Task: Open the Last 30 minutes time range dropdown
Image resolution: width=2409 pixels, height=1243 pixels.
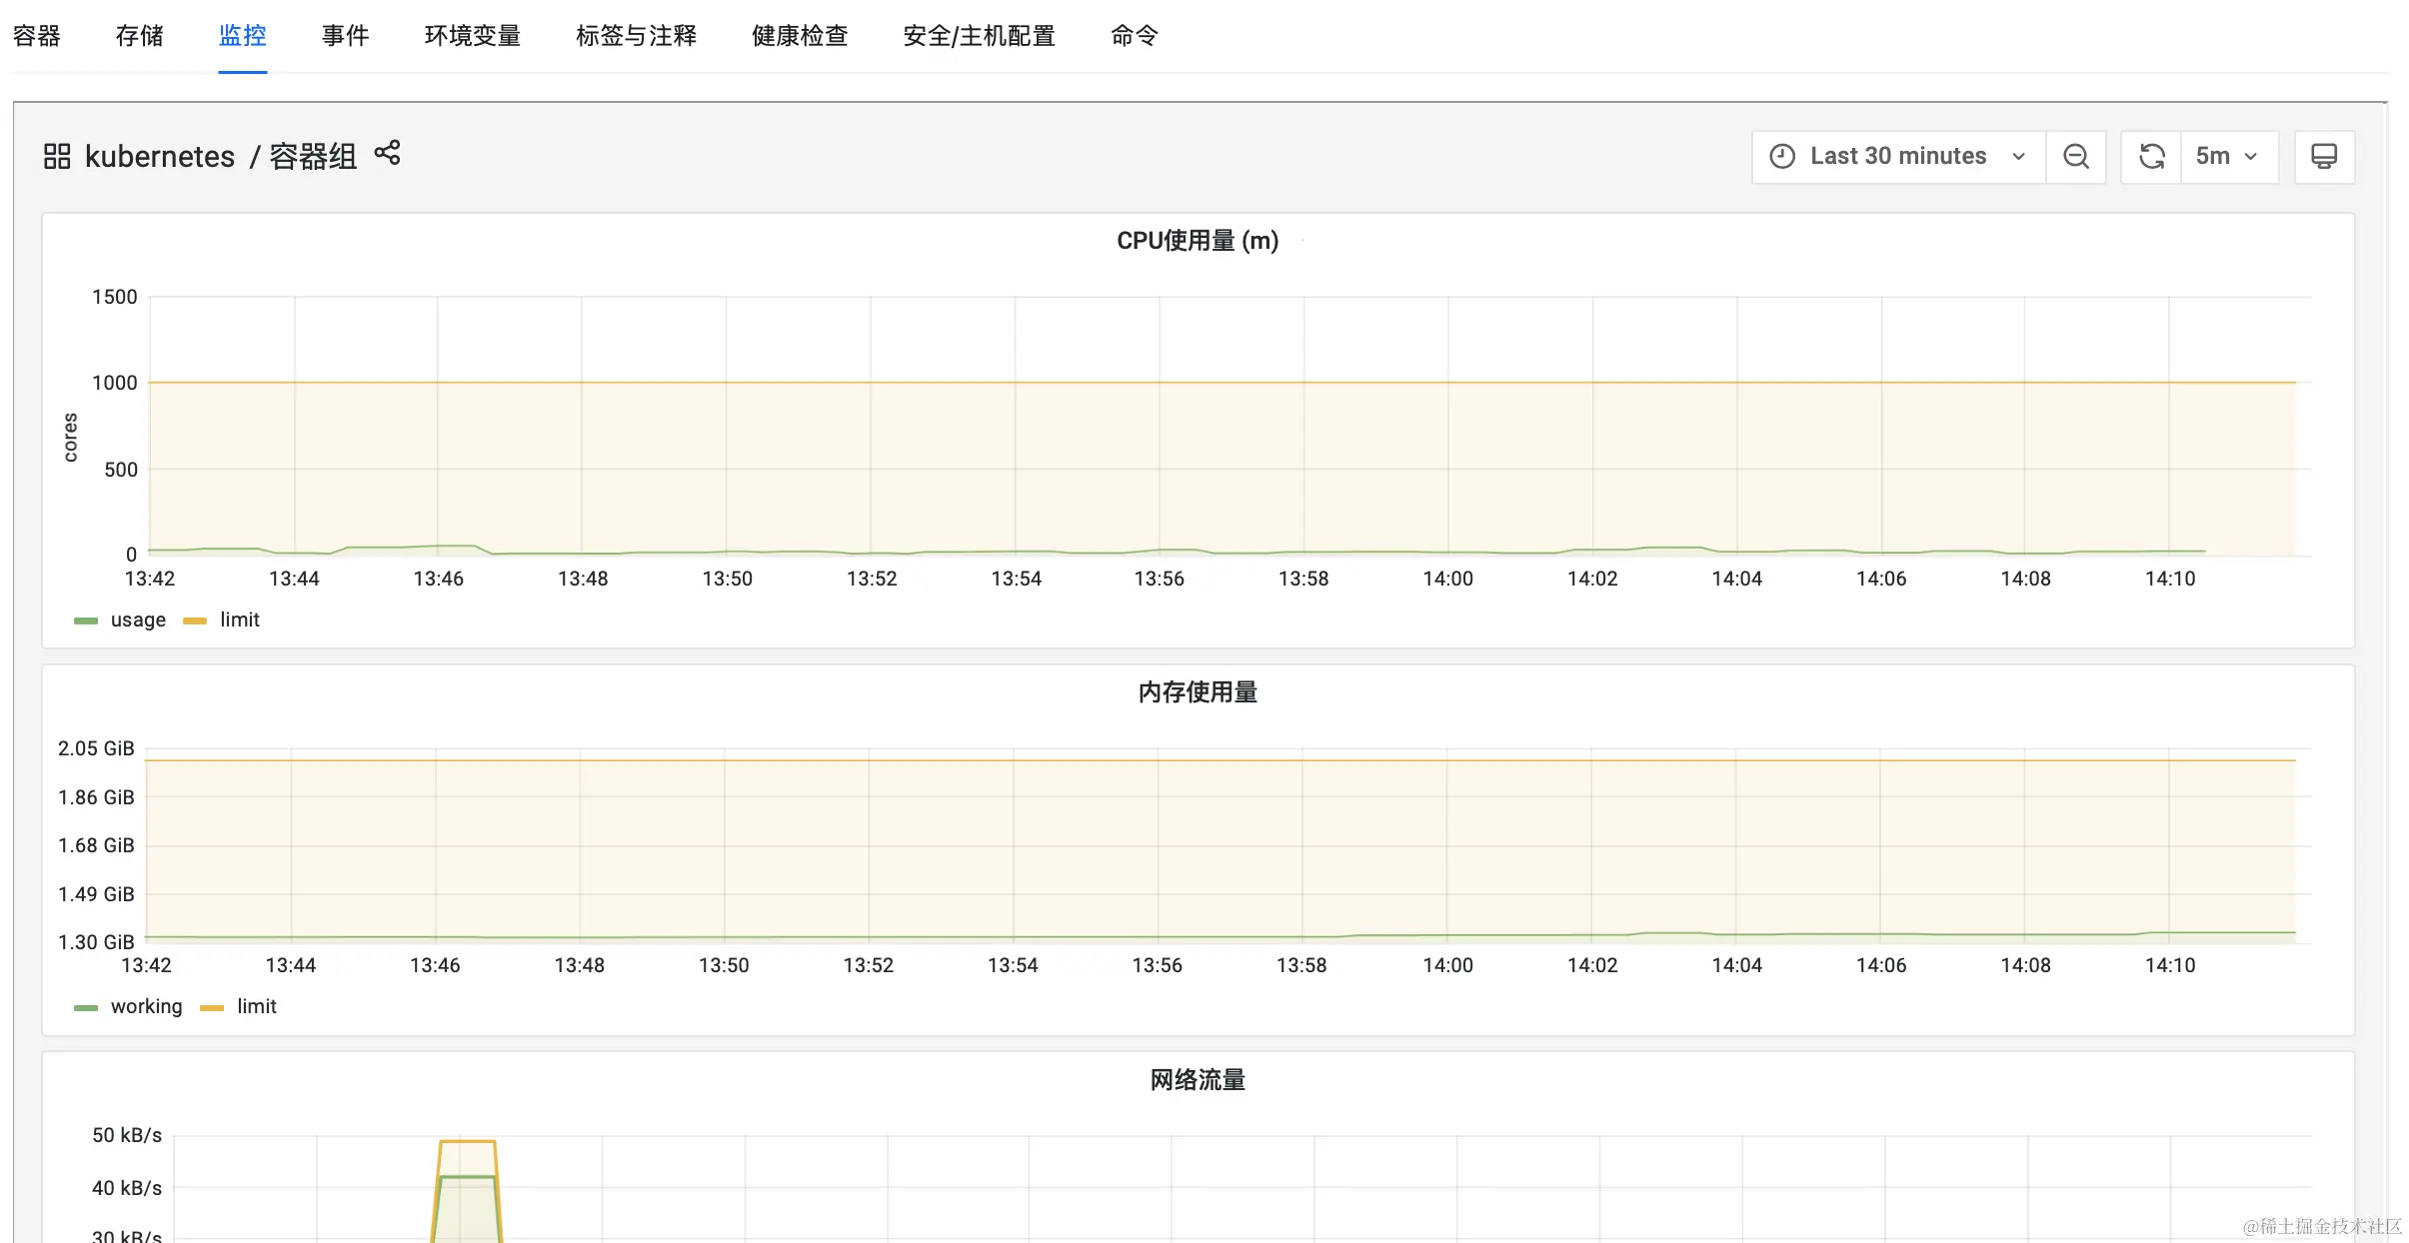Action: pos(1896,156)
